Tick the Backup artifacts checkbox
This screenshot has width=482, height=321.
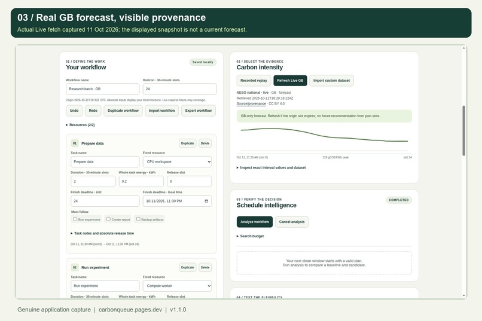coord(138,219)
